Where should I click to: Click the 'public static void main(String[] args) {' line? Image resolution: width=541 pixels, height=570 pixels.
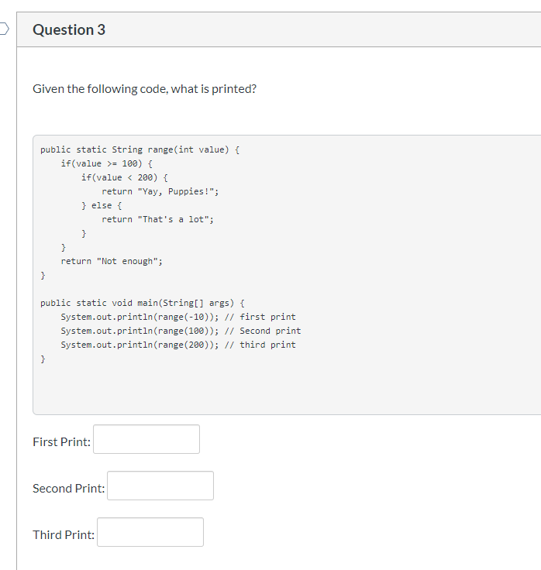(143, 303)
